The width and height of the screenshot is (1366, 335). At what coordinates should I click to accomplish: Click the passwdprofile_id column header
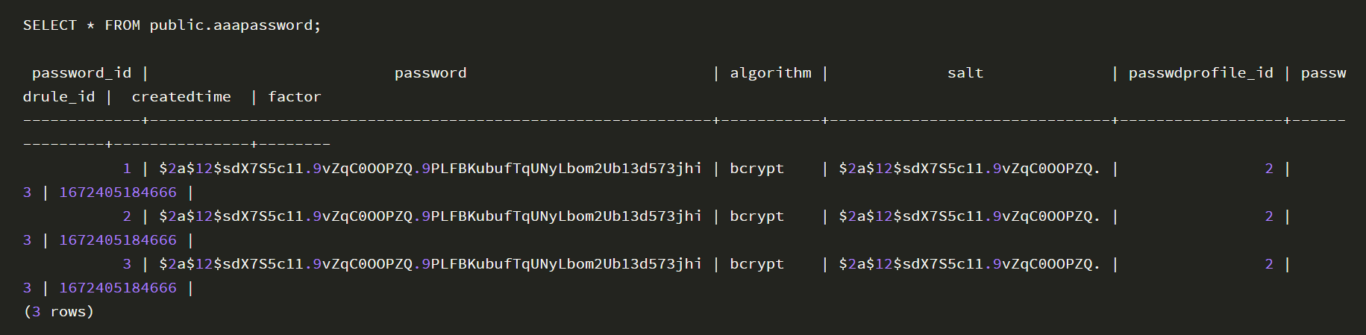[1200, 73]
